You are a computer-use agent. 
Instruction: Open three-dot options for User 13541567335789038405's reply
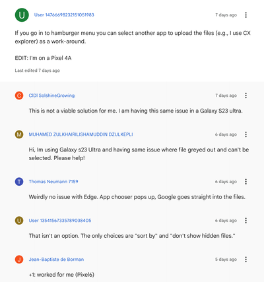[x=246, y=221]
